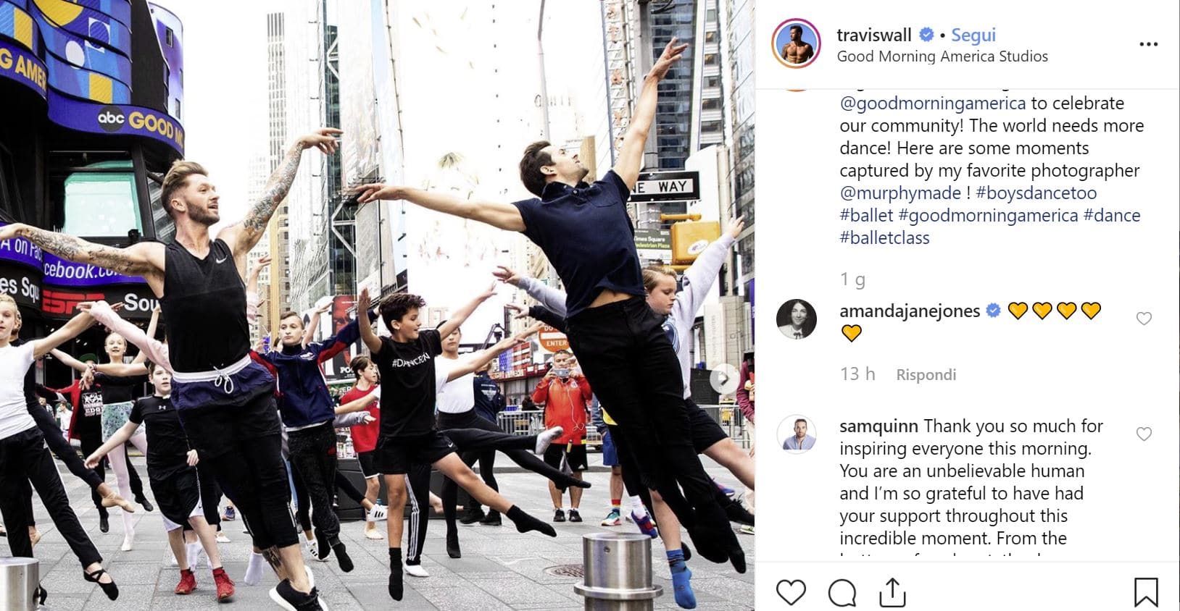Share the post via the share icon
Viewport: 1180px width, 611px height.
[892, 592]
